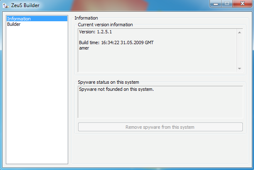Minimize the ZeuS Builder window
Screen dimensions: 254x170
point(216,4)
